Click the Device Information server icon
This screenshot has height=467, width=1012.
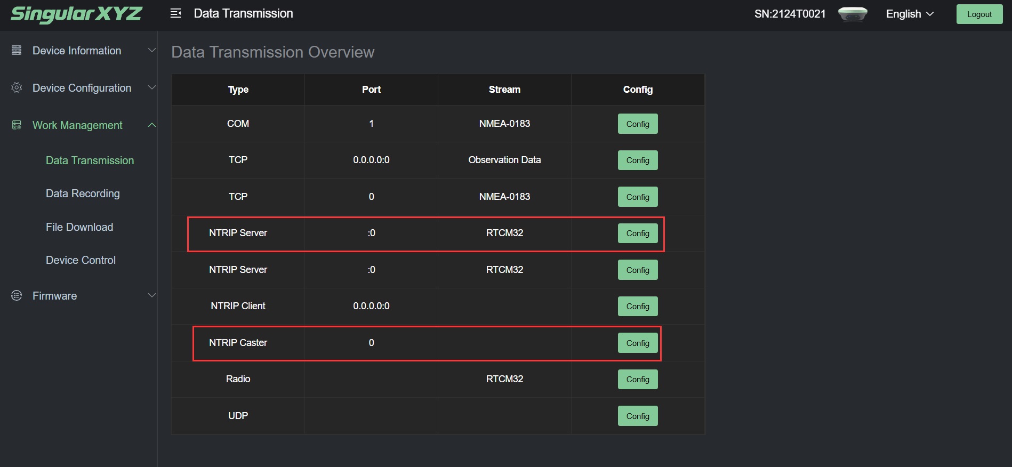pyautogui.click(x=17, y=50)
